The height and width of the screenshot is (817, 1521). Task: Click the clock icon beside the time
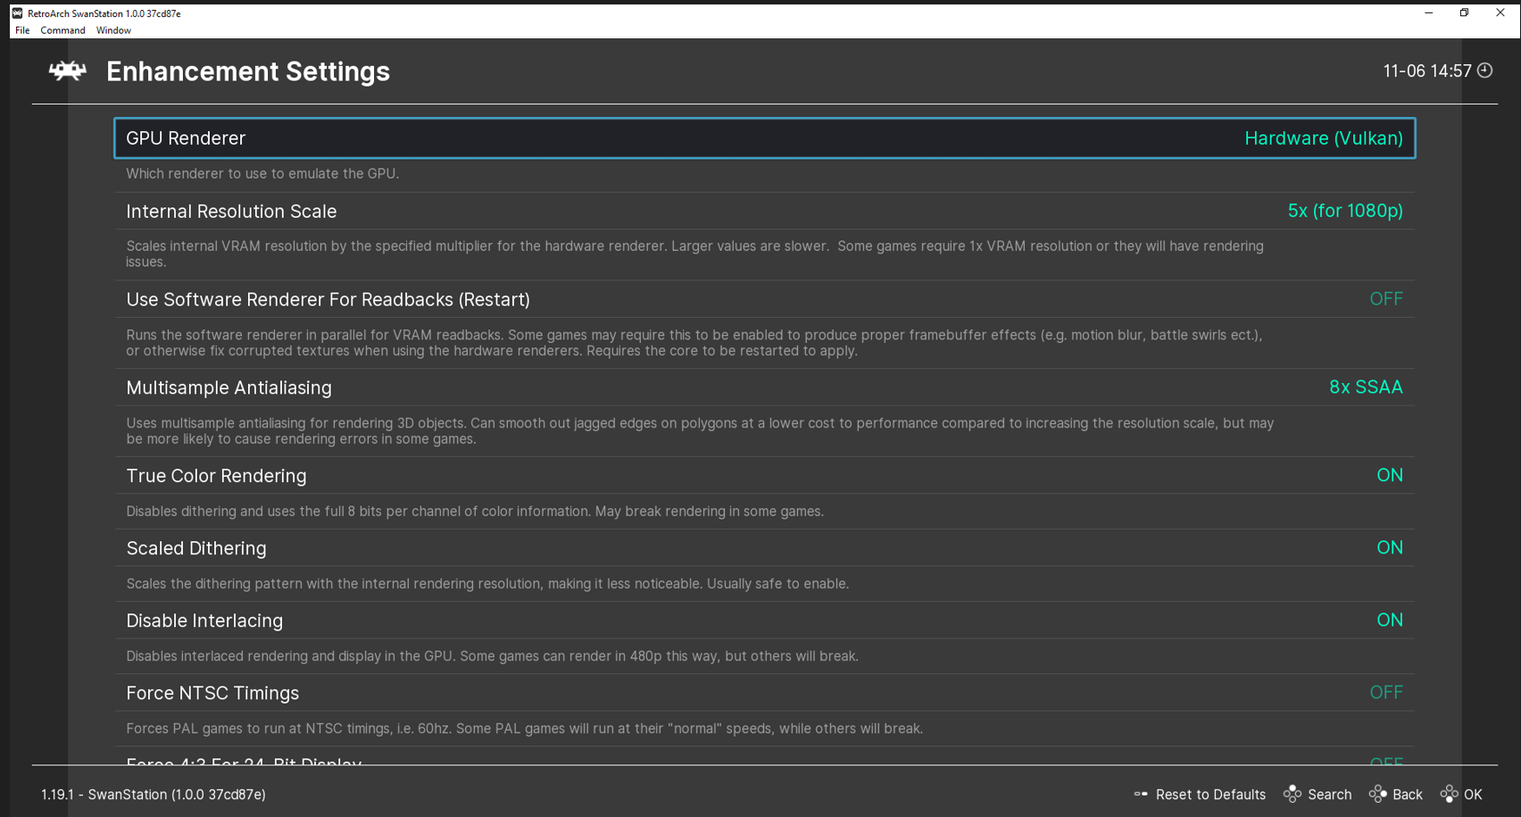(x=1485, y=71)
